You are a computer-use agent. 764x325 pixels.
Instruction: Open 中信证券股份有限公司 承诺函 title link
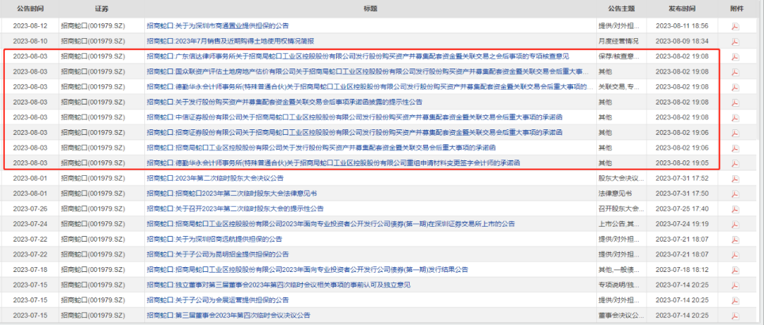pyautogui.click(x=355, y=117)
